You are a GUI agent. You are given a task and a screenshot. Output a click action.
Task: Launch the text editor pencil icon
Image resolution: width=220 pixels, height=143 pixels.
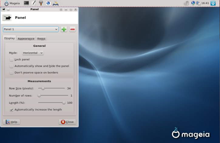coord(33,3)
